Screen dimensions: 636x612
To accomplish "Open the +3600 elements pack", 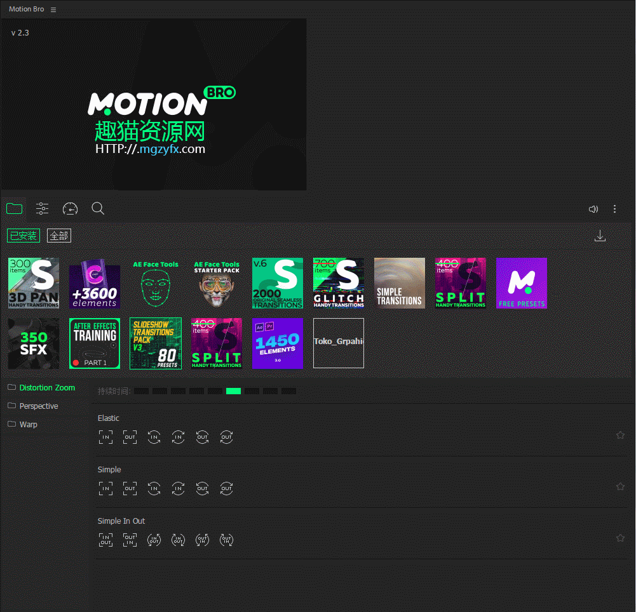I will (95, 283).
